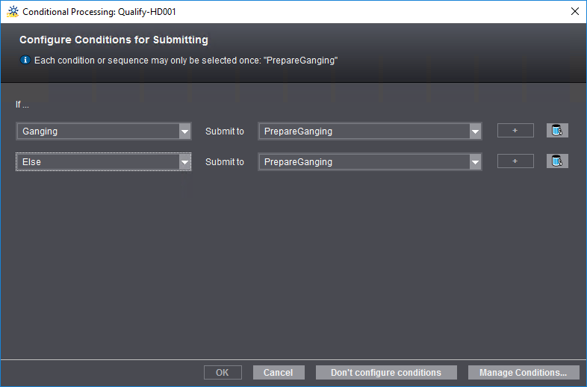Delete the Ganging condition row via trash icon
The height and width of the screenshot is (387, 587).
point(557,131)
